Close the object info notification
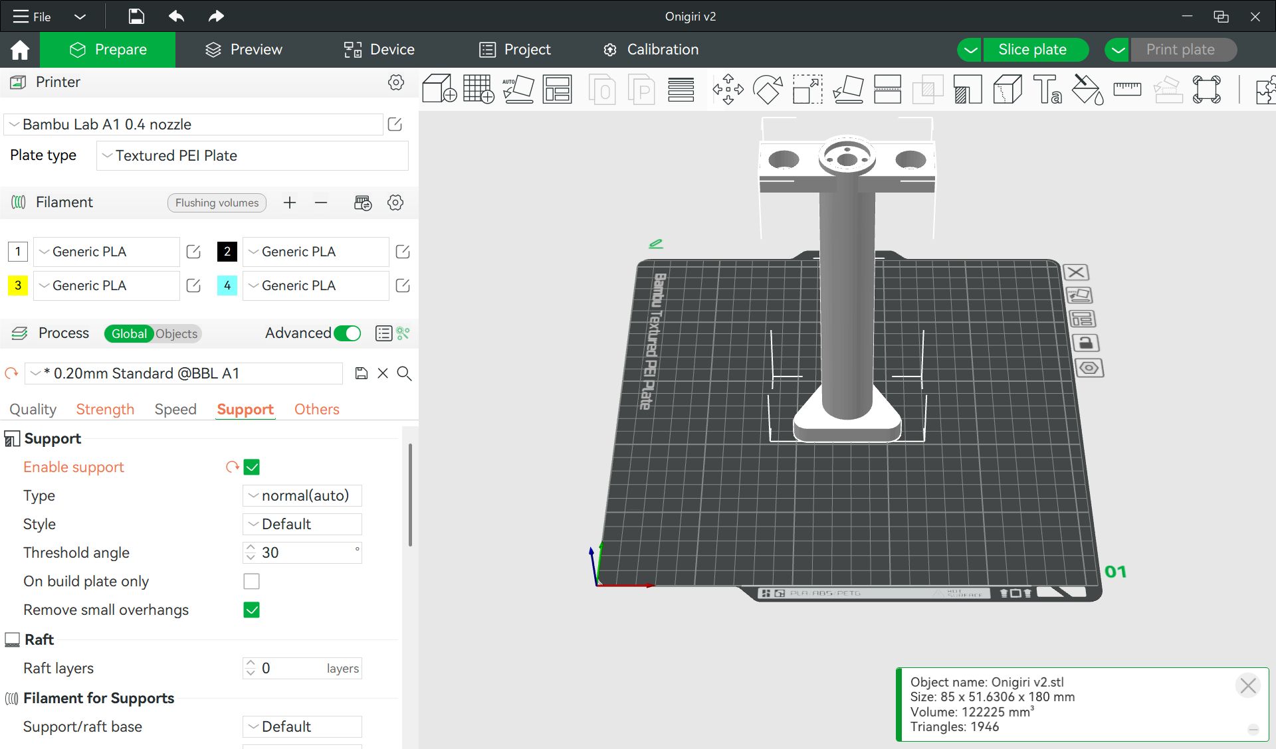 click(x=1248, y=685)
